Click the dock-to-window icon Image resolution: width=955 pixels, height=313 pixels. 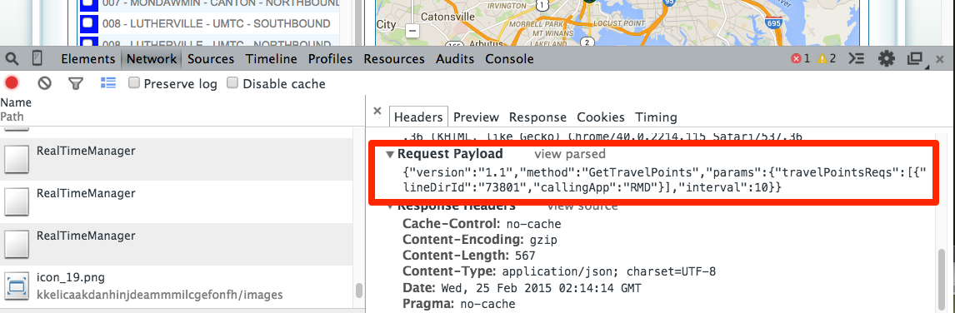915,59
